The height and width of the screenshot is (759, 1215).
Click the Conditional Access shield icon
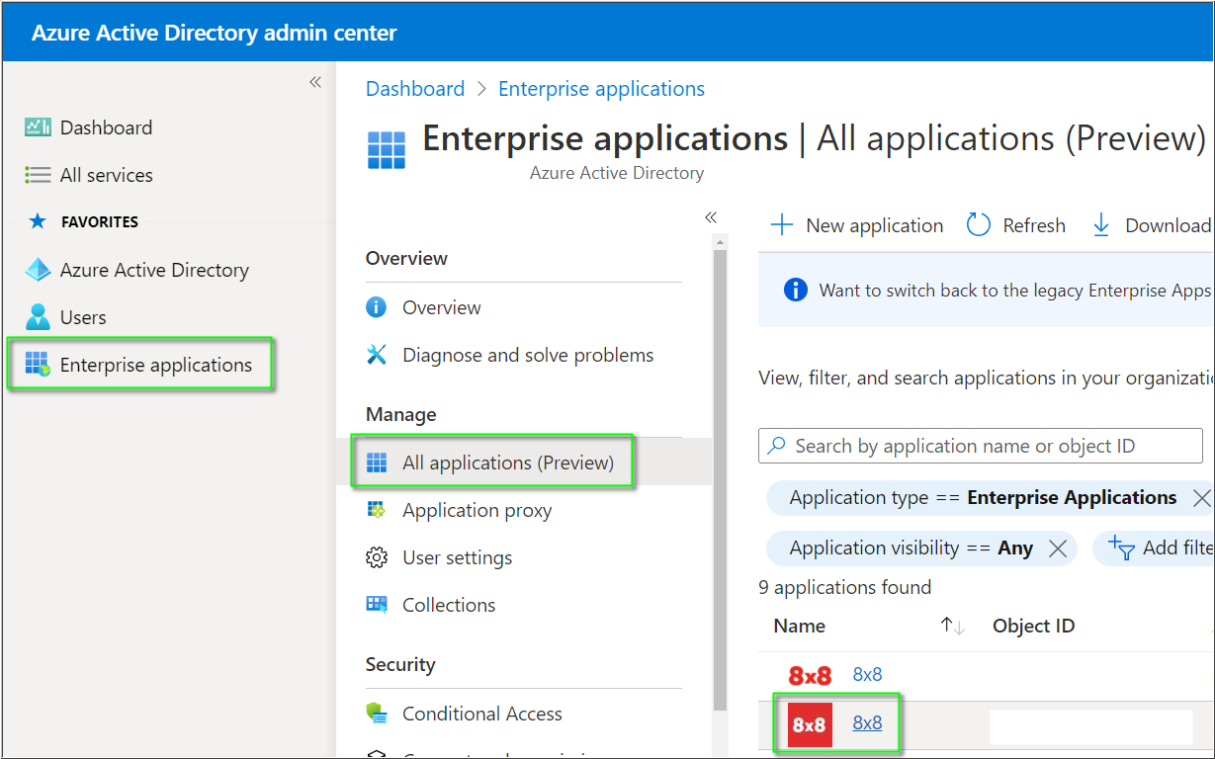click(x=377, y=713)
